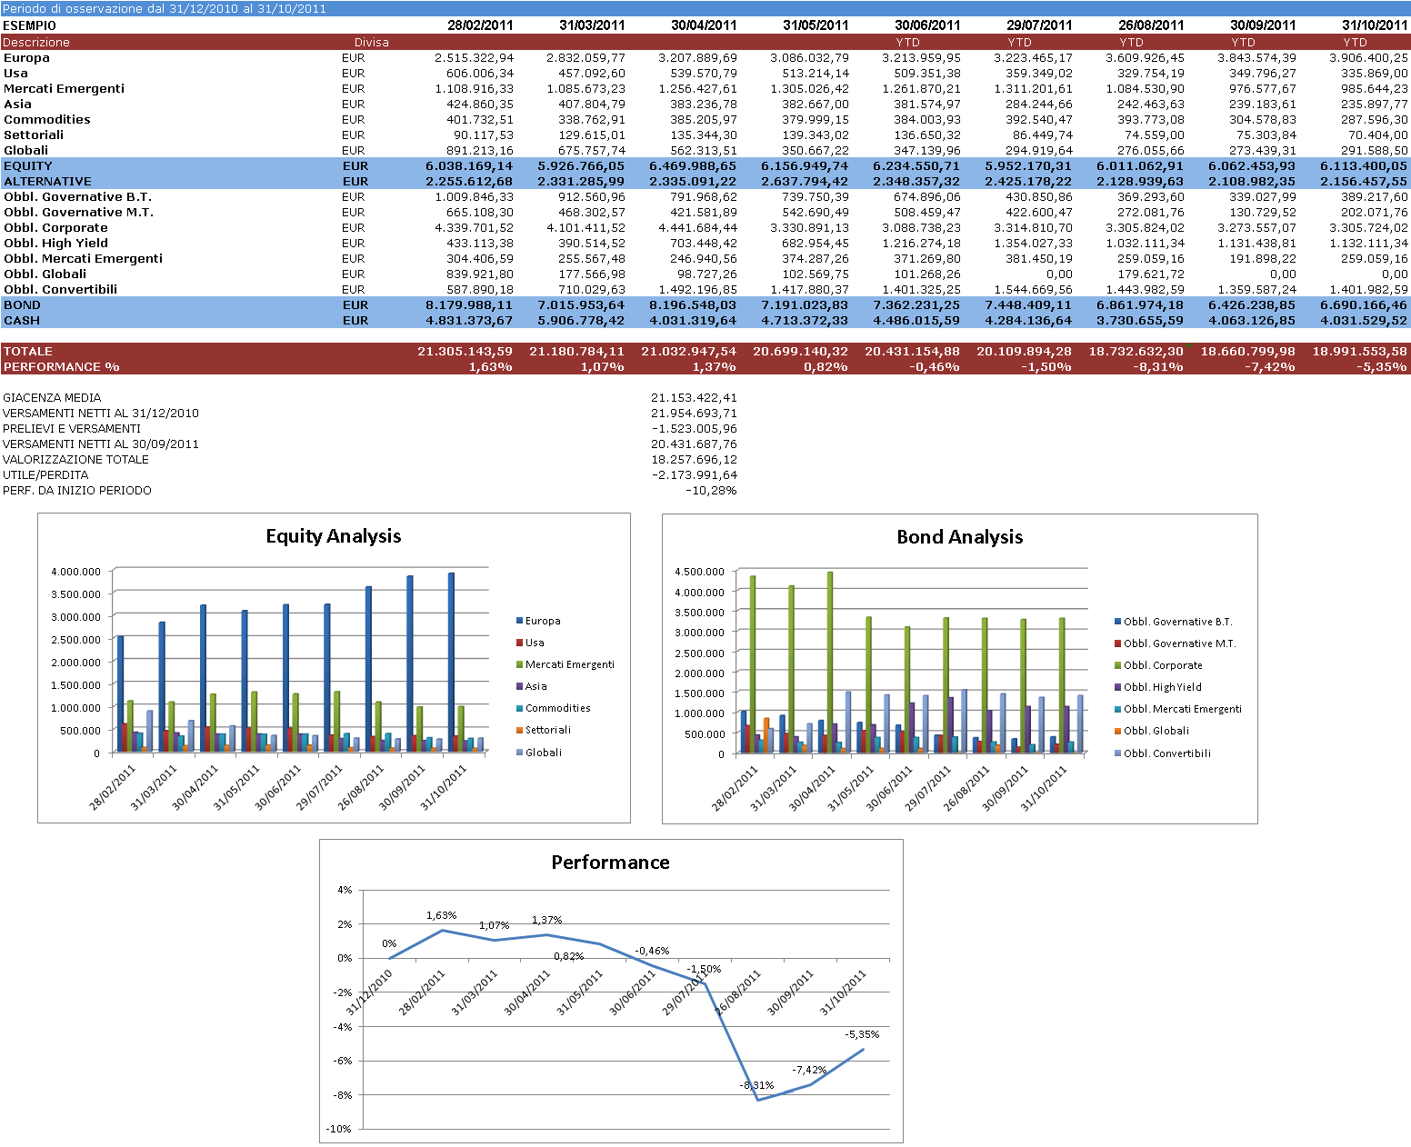Select the Bond Analysis chart title
Screen dimensions: 1411x1147
click(x=960, y=537)
